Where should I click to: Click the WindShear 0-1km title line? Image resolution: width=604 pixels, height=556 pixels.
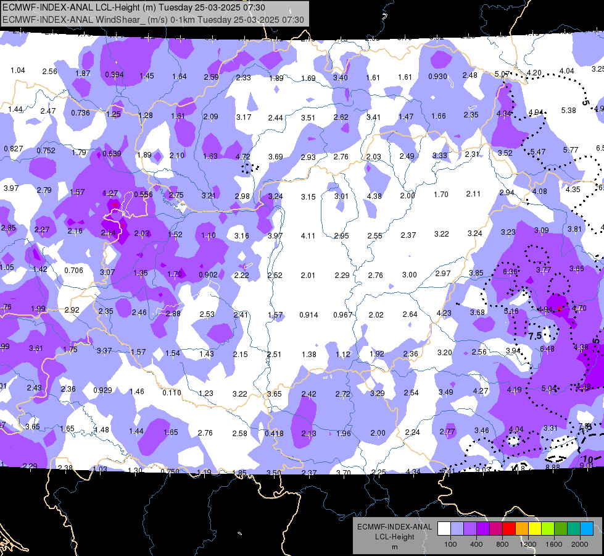pos(153,20)
